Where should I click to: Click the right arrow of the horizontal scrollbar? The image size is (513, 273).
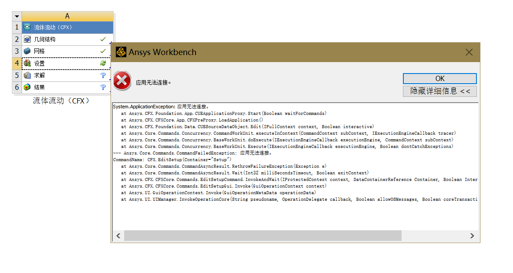[472, 236]
